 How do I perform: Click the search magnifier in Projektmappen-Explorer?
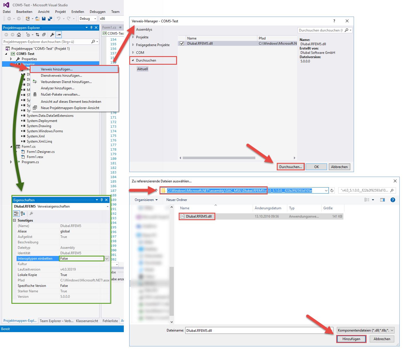pos(93,42)
